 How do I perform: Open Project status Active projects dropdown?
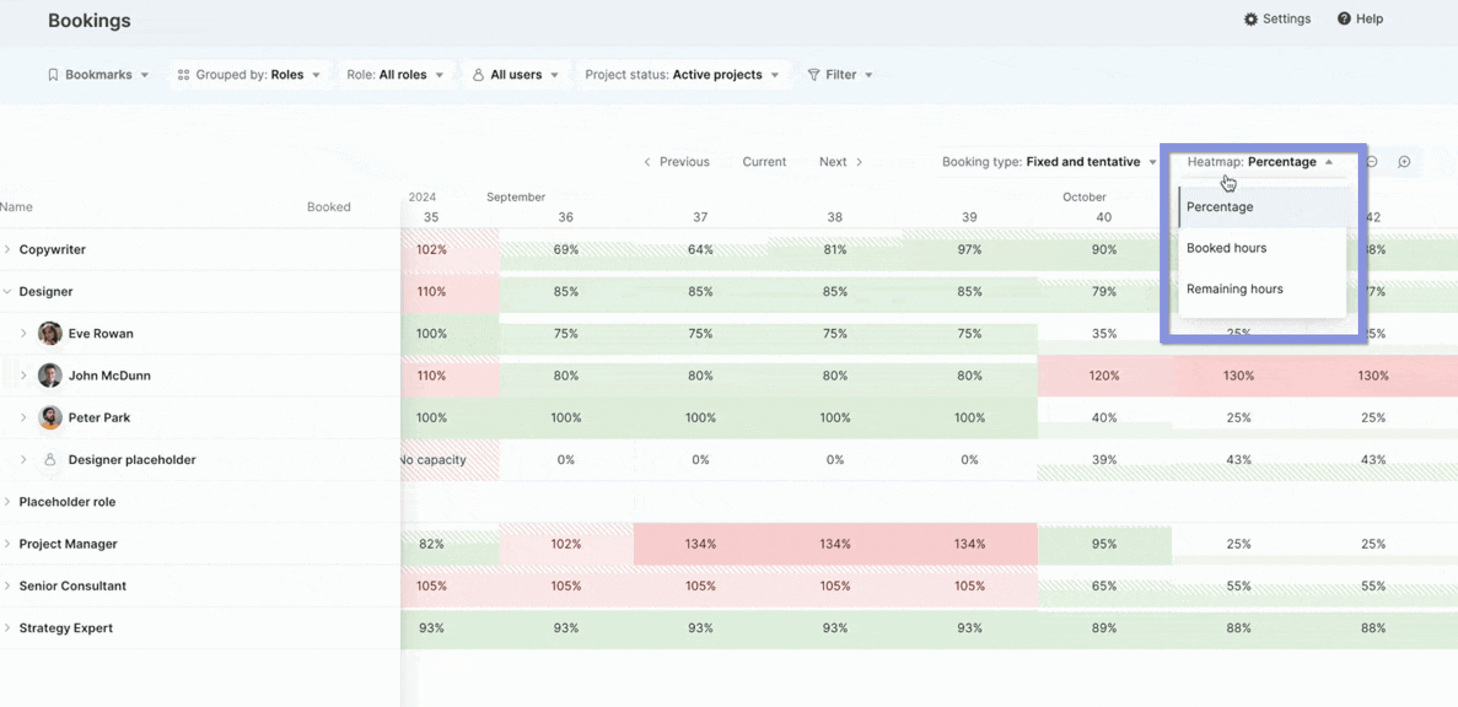[x=682, y=75]
